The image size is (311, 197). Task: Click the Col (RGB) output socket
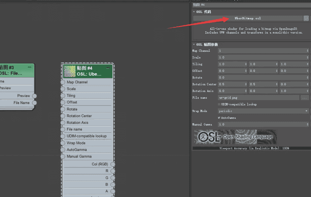coord(113,164)
